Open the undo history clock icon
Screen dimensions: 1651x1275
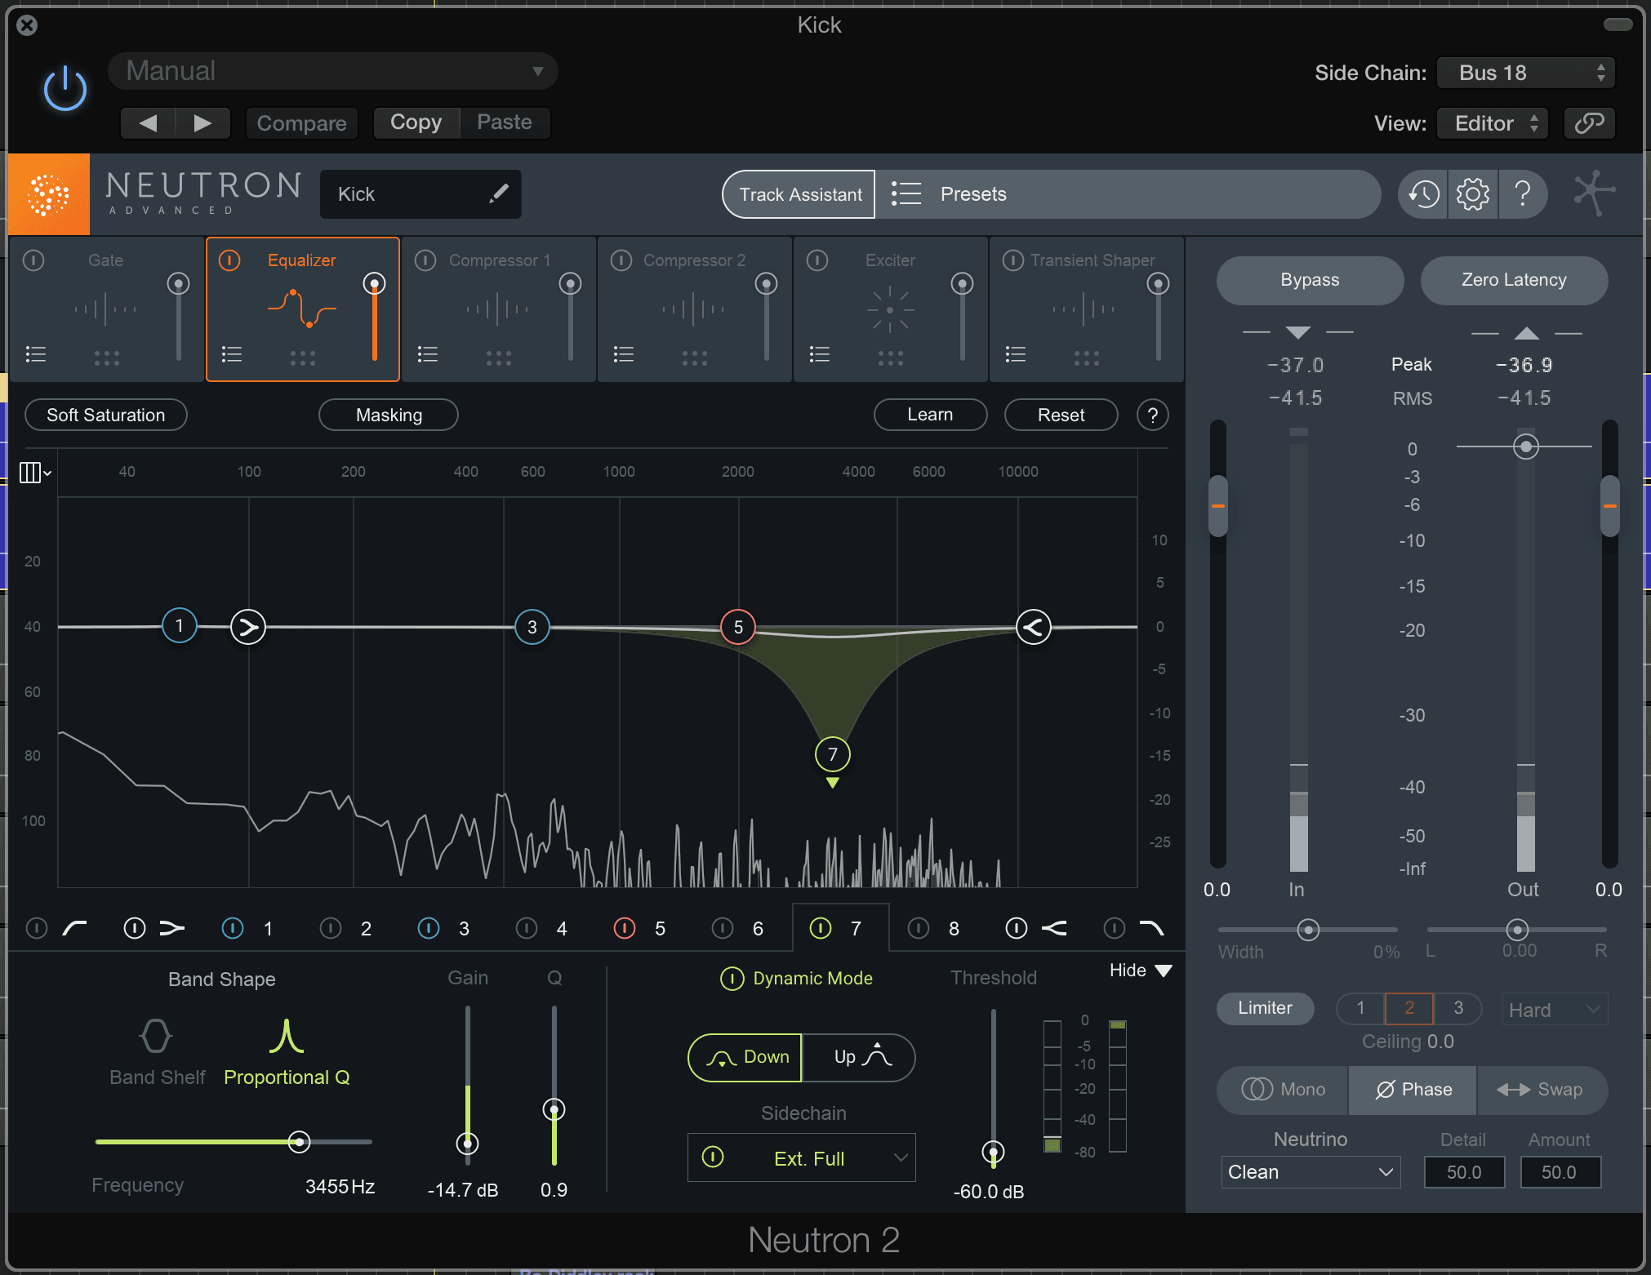pos(1424,194)
